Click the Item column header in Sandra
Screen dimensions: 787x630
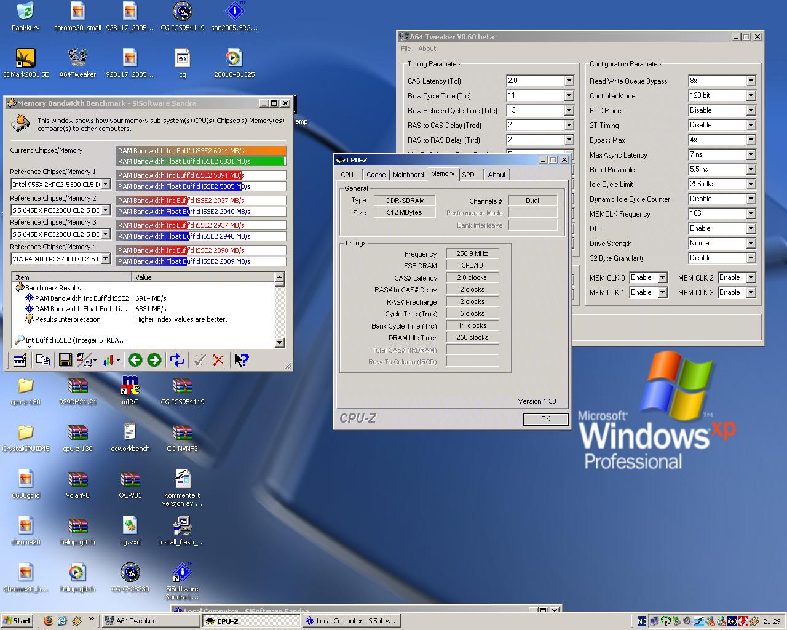pyautogui.click(x=73, y=277)
